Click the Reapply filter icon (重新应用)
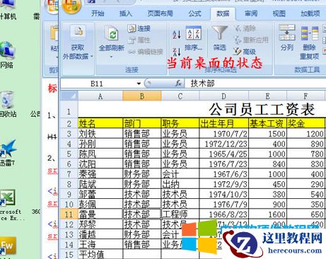The width and height of the screenshot is (326, 259). [x=238, y=40]
